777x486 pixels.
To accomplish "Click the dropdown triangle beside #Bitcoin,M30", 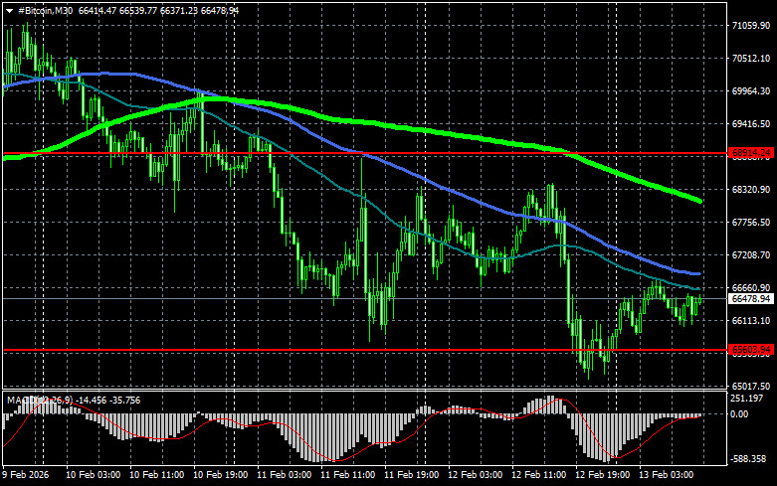I will [x=9, y=9].
